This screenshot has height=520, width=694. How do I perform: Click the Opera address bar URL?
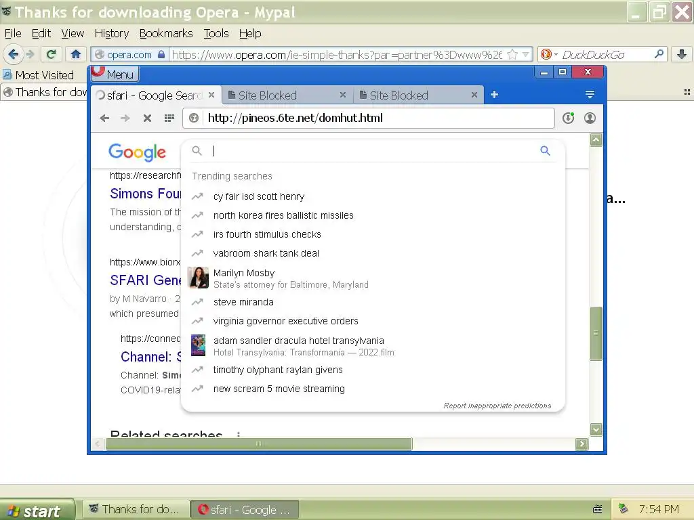click(x=295, y=118)
